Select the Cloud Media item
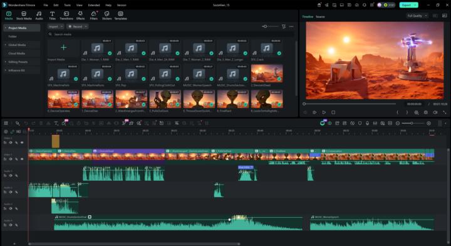The image size is (451, 246). point(17,53)
